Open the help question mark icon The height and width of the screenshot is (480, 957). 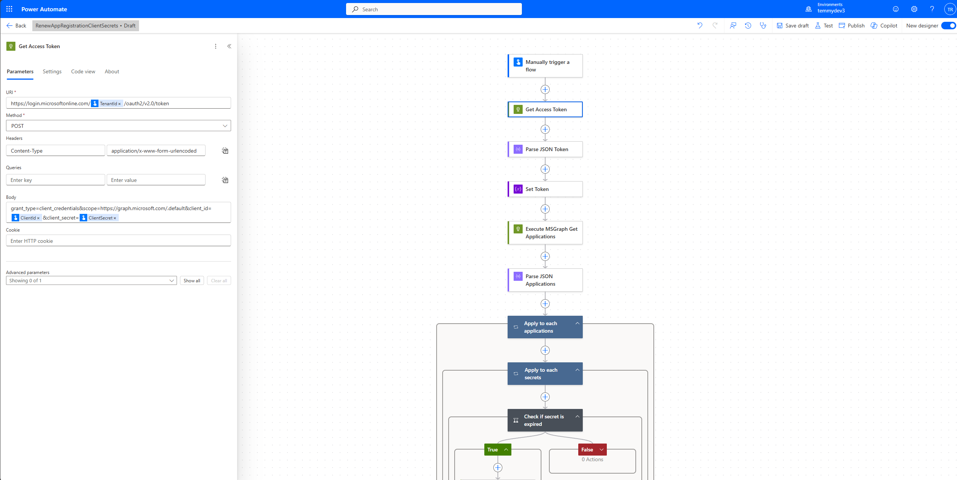point(932,9)
